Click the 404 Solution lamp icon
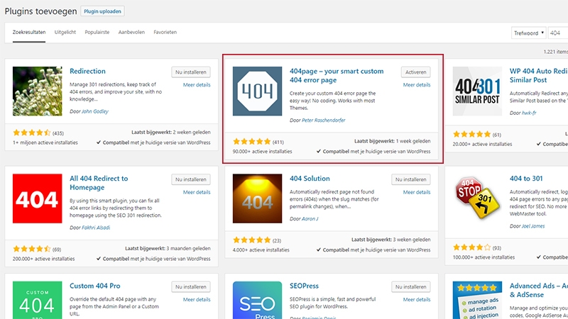Screen dimensions: 568x319 tap(257, 198)
